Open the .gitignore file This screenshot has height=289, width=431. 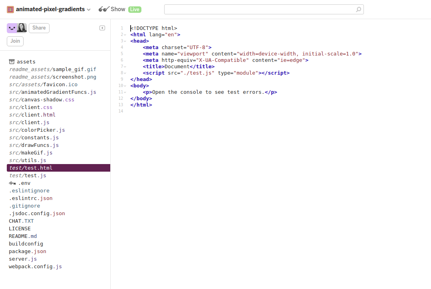[x=24, y=206]
